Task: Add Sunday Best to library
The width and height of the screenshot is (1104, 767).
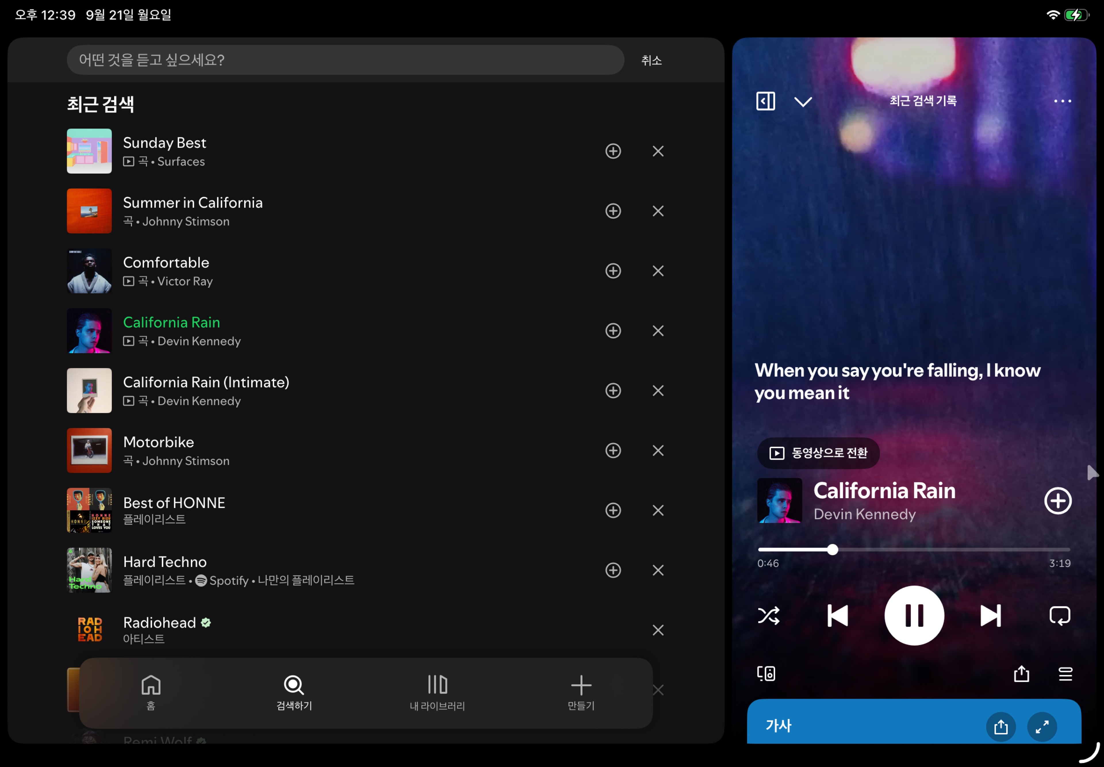Action: click(x=613, y=151)
